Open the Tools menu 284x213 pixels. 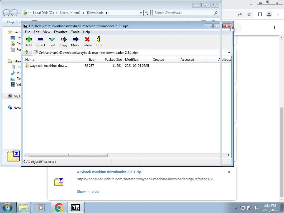(75, 32)
